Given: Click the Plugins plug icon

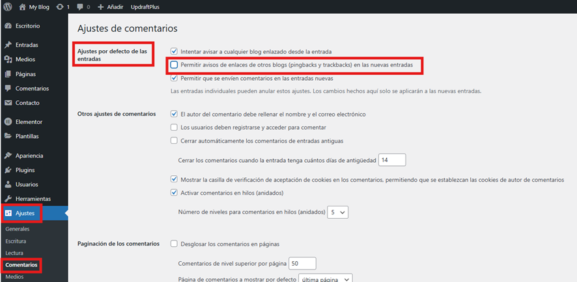Looking at the screenshot, I should 8,170.
